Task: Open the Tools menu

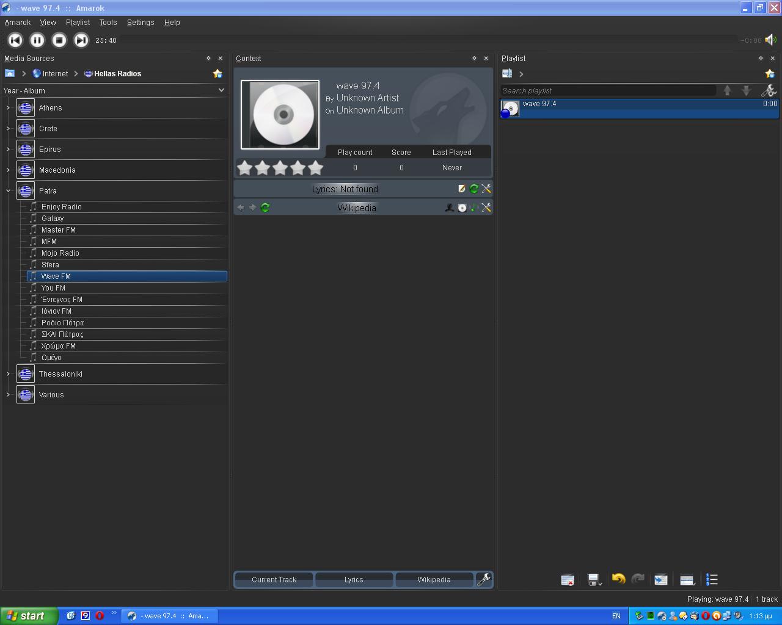Action: [x=108, y=23]
